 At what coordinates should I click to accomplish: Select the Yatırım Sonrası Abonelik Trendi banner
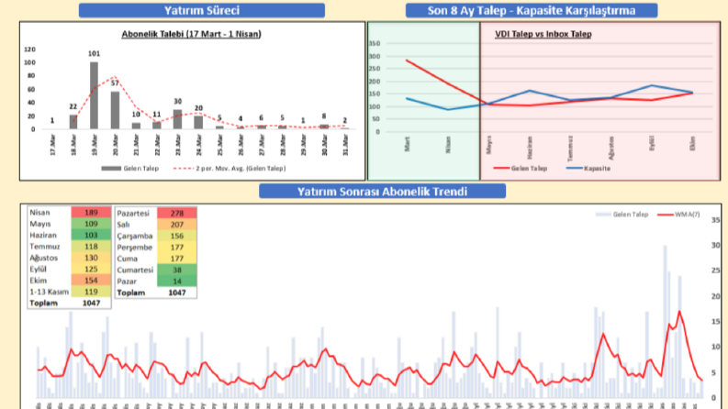pos(382,191)
